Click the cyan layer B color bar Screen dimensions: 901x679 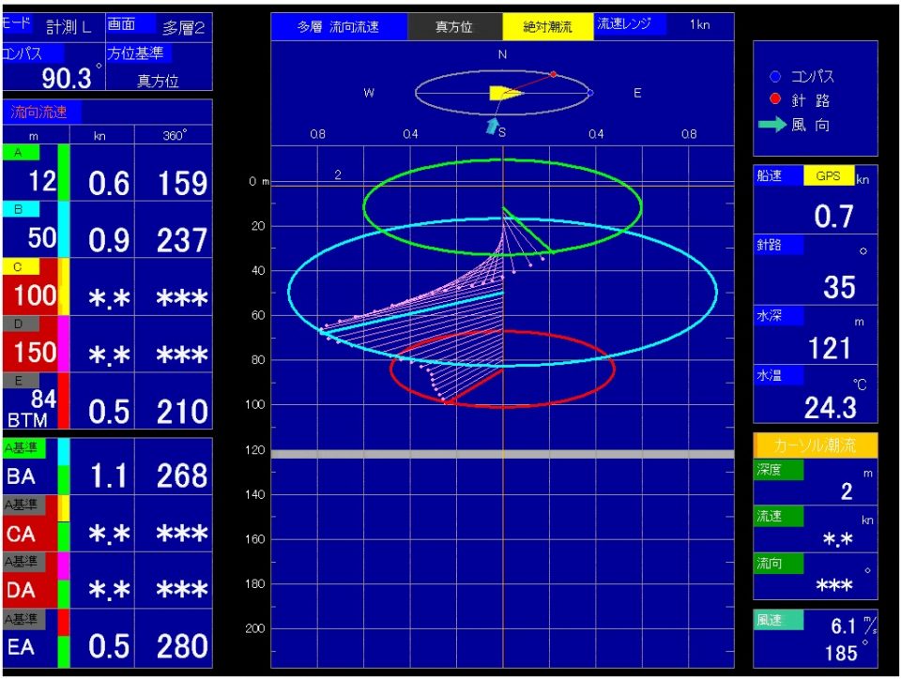click(x=63, y=229)
